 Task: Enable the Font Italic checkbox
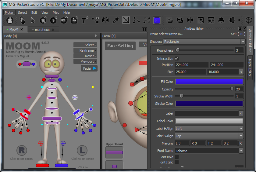click(177, 162)
